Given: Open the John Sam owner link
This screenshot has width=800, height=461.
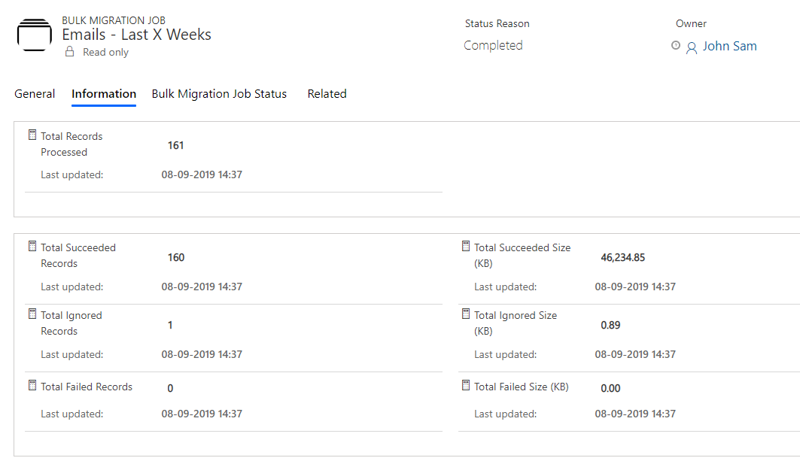Looking at the screenshot, I should 729,46.
